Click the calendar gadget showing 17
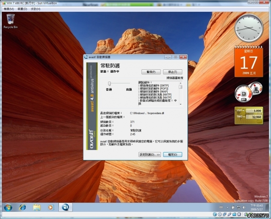Image resolution: width=271 pixels, height=219 pixels. click(249, 62)
